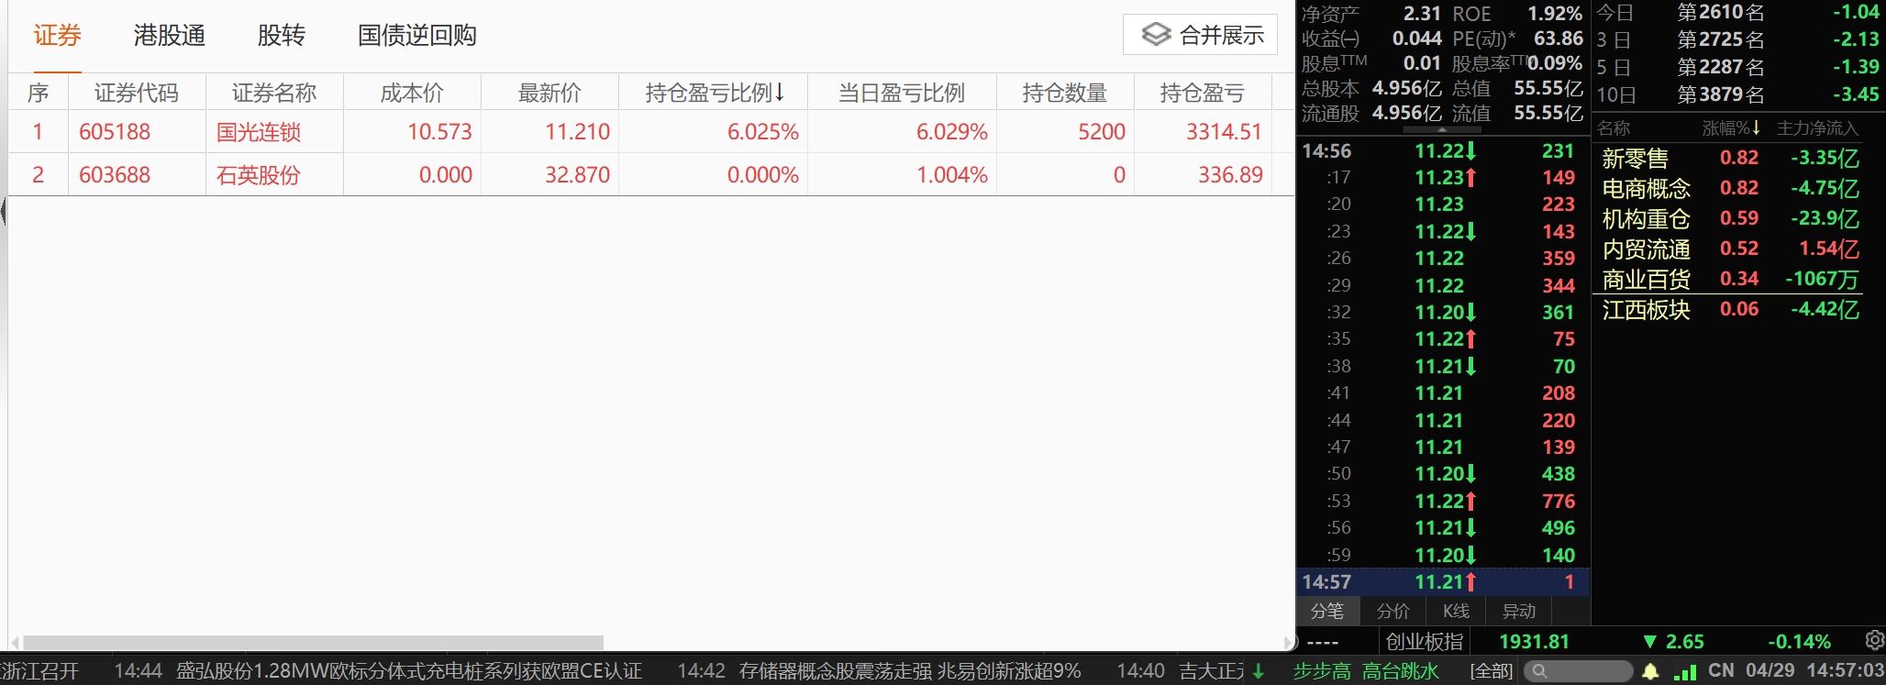
Task: Select the 新零售 sector row
Action: (1731, 158)
